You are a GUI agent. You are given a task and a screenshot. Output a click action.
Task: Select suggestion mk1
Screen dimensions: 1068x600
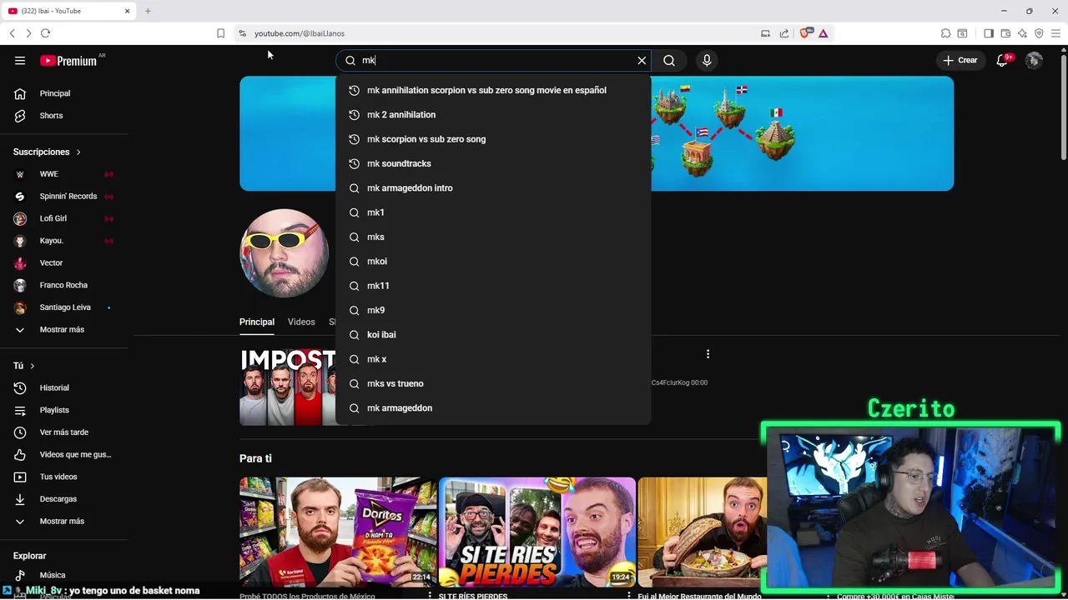pos(493,212)
